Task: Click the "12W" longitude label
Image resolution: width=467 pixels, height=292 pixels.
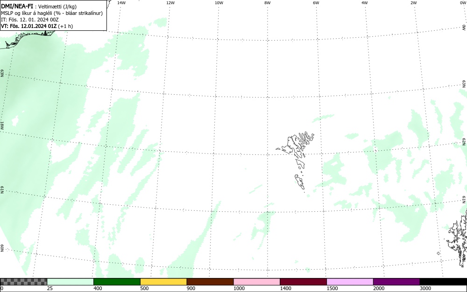Action: tap(170, 3)
